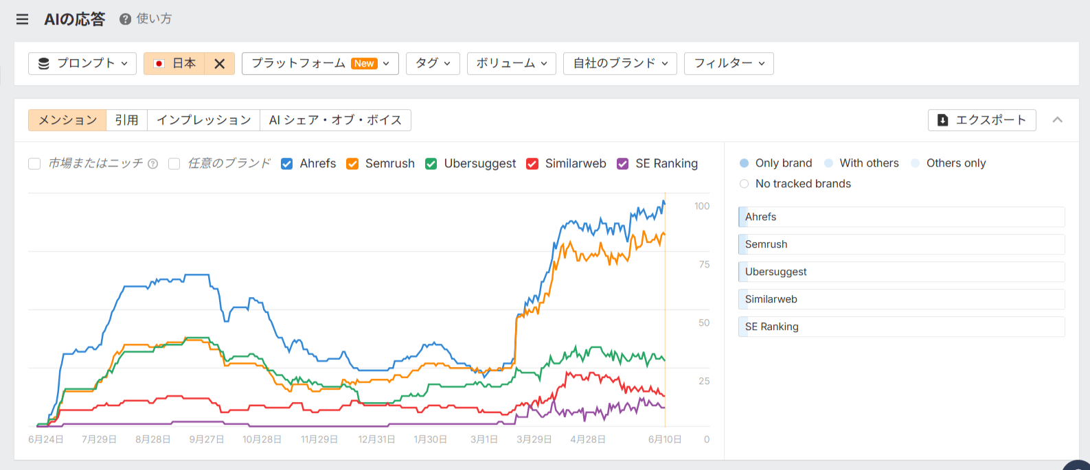Open the プロンプト dropdown
Image resolution: width=1090 pixels, height=470 pixels.
click(82, 63)
